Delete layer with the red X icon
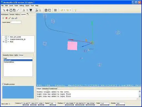The width and height of the screenshot is (142, 107). point(6,18)
